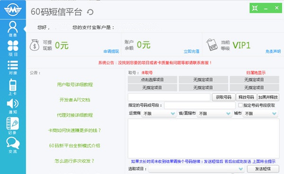284x174 pixels.
Task: Expand the 运营商 dropdown
Action: pos(159,113)
